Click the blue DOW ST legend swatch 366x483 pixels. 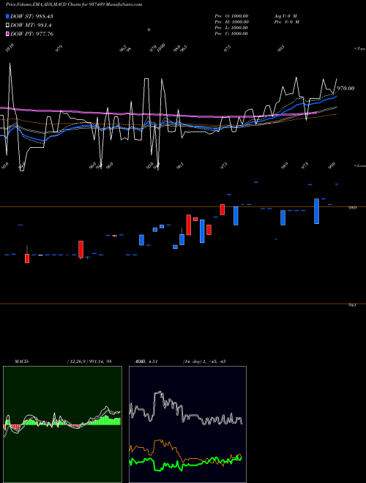pyautogui.click(x=7, y=16)
